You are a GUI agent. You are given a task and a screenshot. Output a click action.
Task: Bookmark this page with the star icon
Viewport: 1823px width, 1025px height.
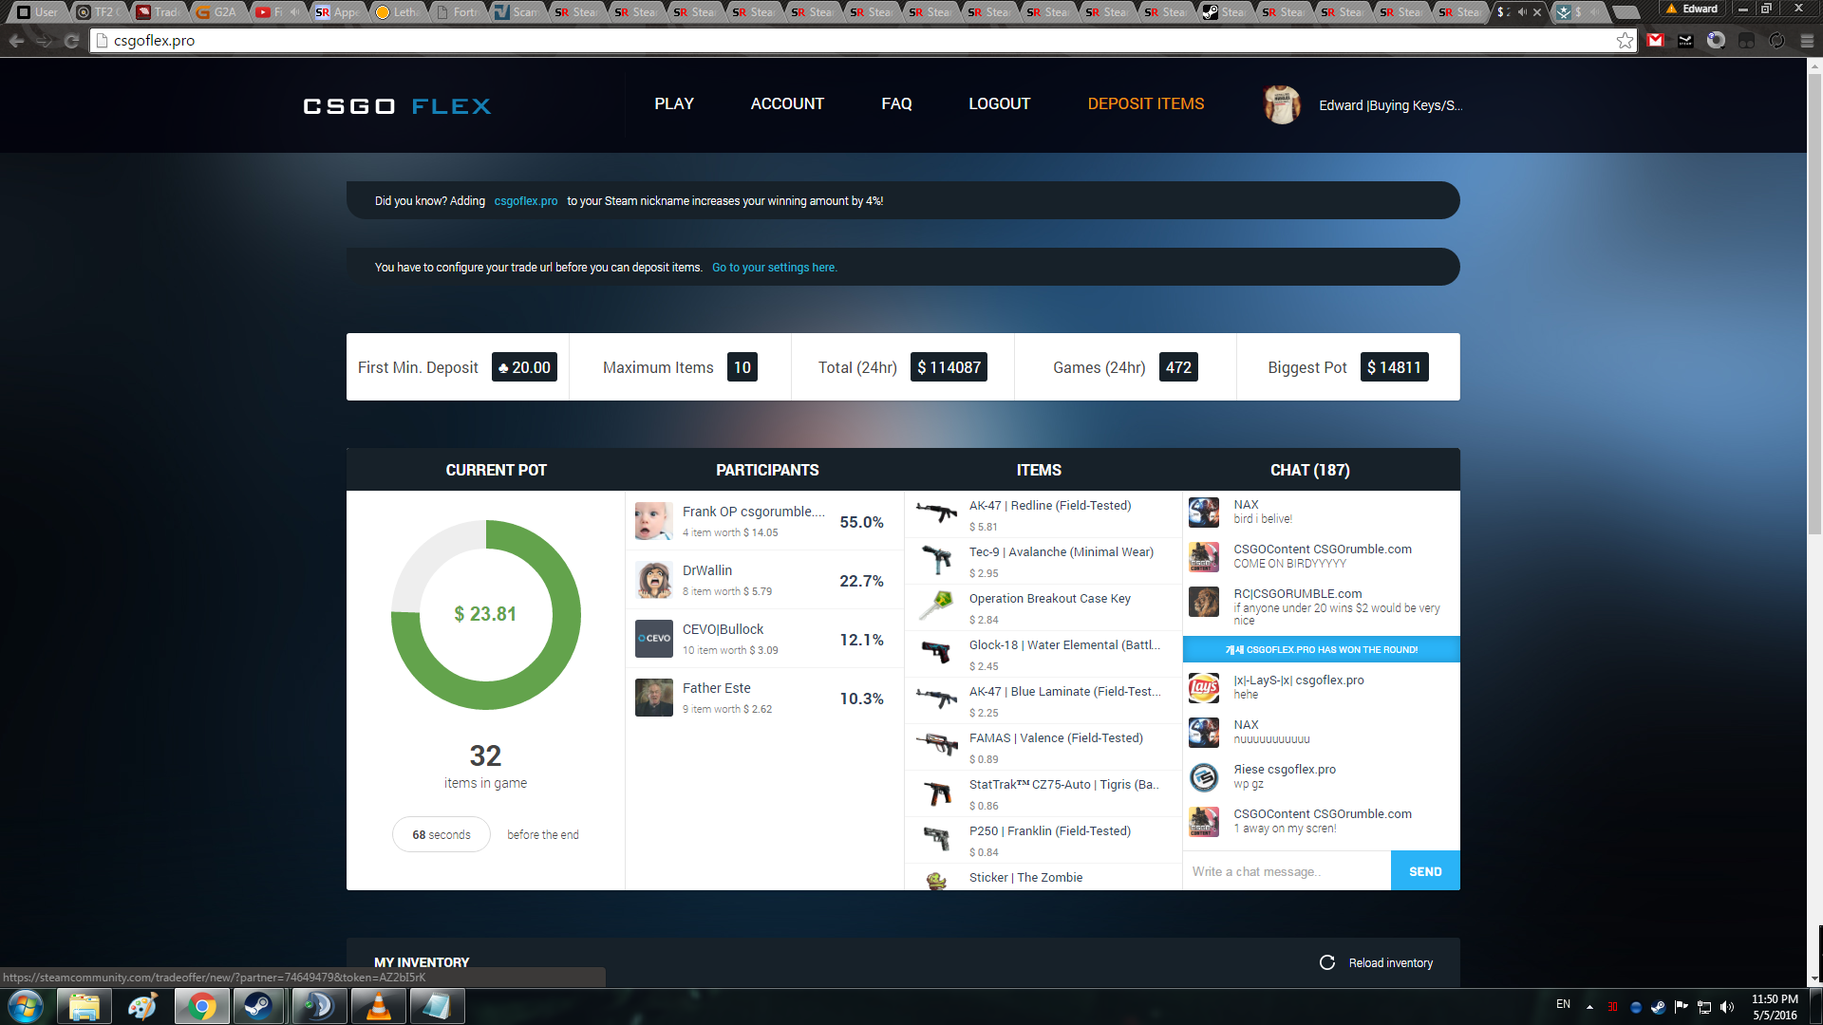click(1625, 41)
